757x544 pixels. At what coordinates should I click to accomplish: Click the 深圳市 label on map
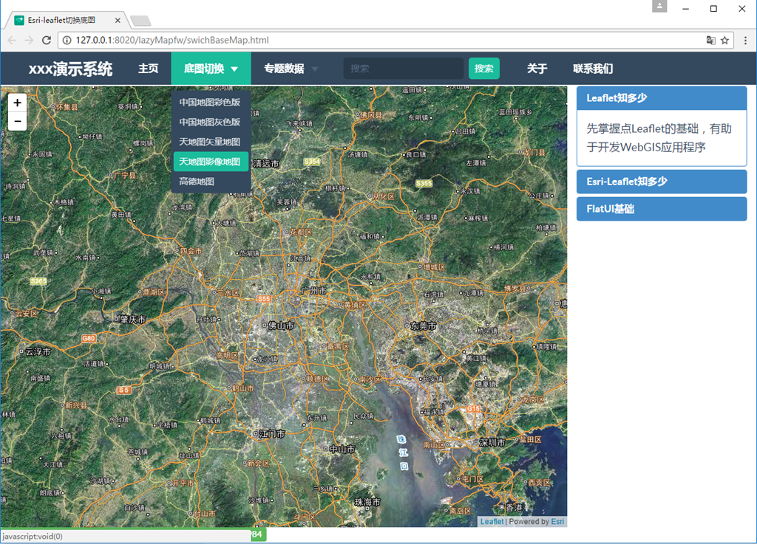click(492, 442)
